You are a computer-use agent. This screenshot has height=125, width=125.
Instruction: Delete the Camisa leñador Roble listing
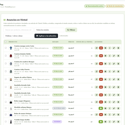[118, 56]
